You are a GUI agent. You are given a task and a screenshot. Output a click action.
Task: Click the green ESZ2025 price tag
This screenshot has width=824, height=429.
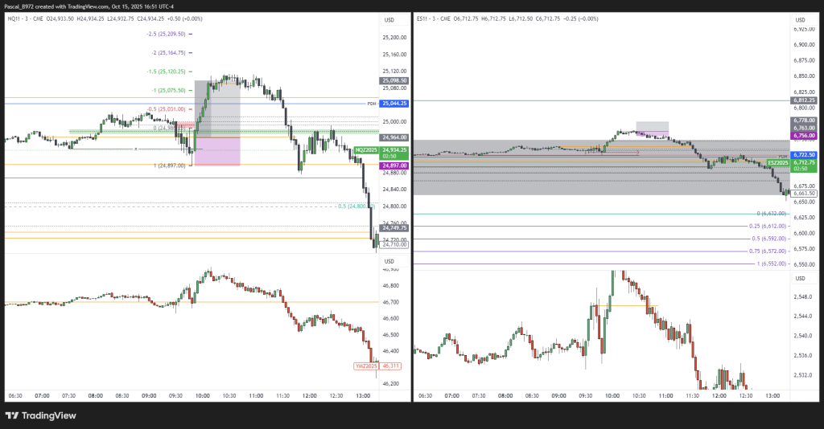pos(777,162)
